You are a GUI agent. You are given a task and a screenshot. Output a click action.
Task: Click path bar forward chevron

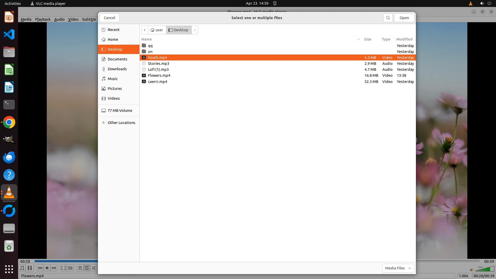click(195, 30)
